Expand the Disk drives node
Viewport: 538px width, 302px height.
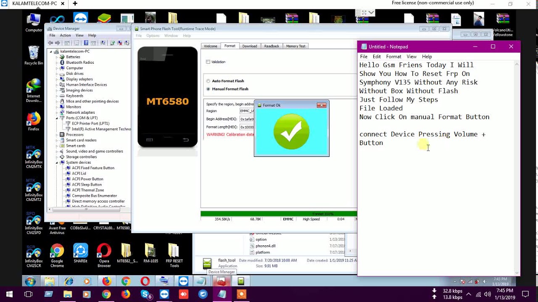click(57, 74)
